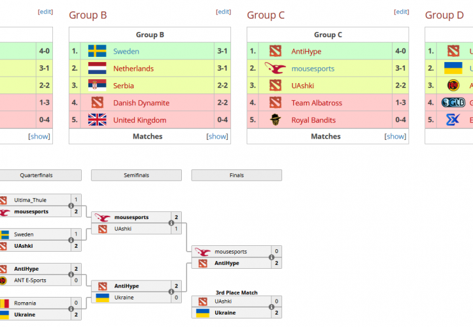Viewport: 473px width, 327px height.
Task: Click the Quarterfinals bracket header
Action: pyautogui.click(x=41, y=175)
